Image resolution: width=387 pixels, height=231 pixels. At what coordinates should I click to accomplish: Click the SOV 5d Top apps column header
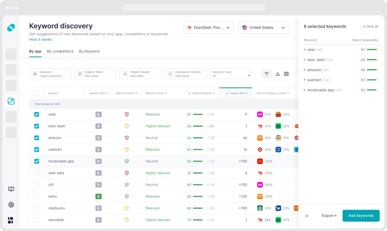(273, 93)
